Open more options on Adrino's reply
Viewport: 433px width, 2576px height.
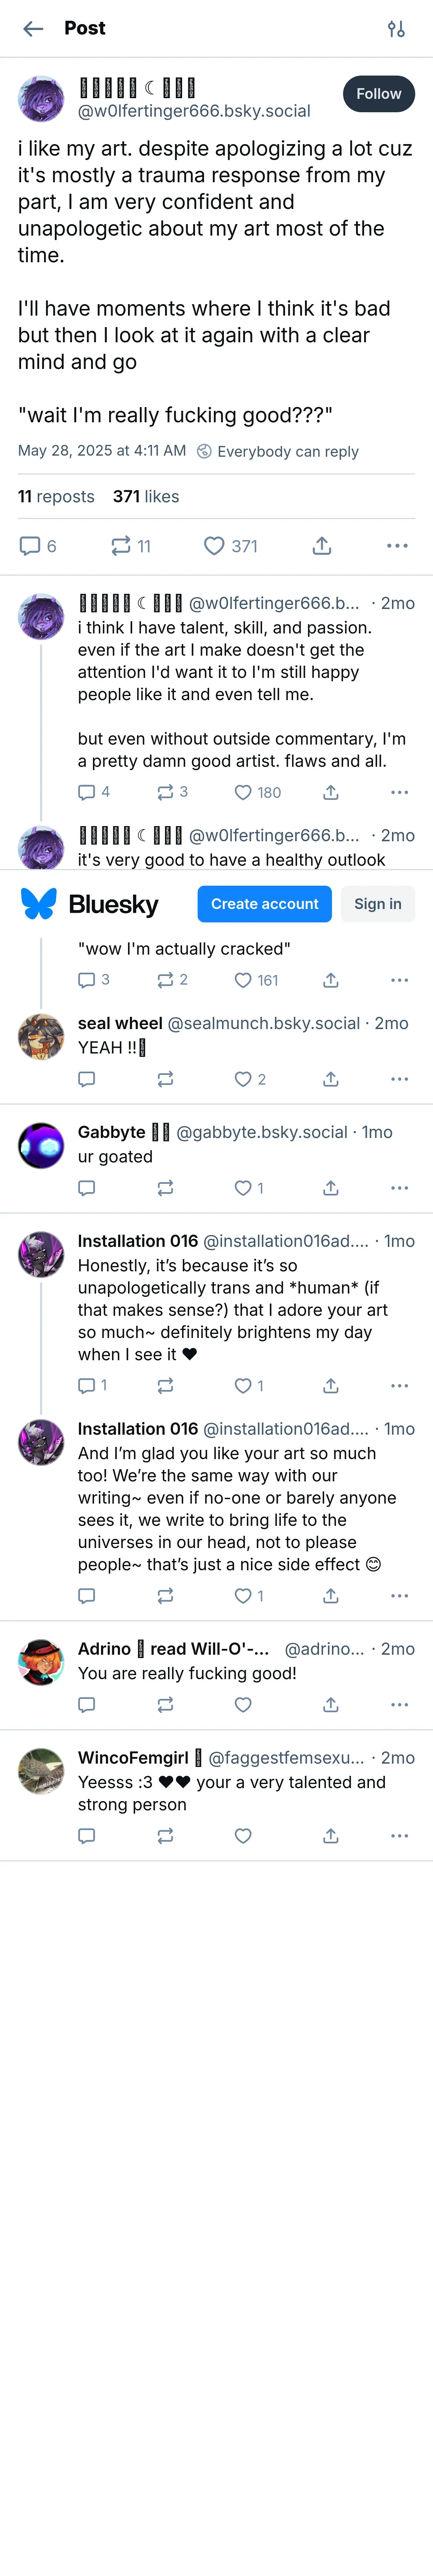click(x=399, y=1705)
